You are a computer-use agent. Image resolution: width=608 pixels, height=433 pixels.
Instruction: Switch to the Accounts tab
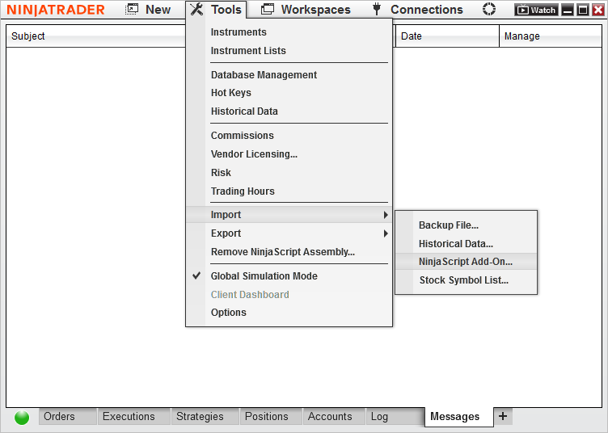[334, 416]
